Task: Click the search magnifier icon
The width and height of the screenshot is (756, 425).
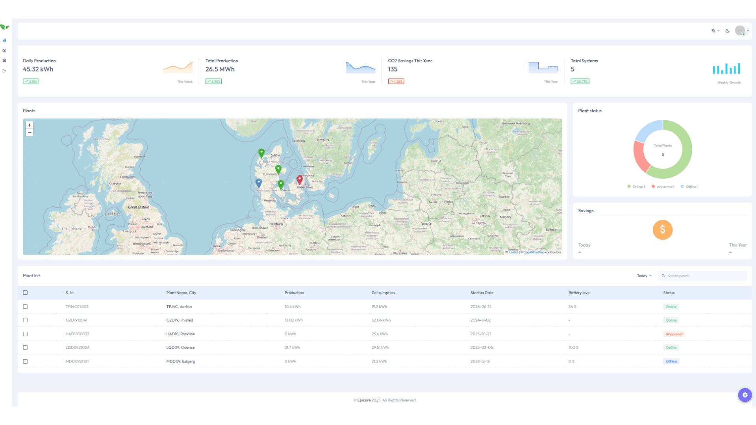Action: (663, 276)
